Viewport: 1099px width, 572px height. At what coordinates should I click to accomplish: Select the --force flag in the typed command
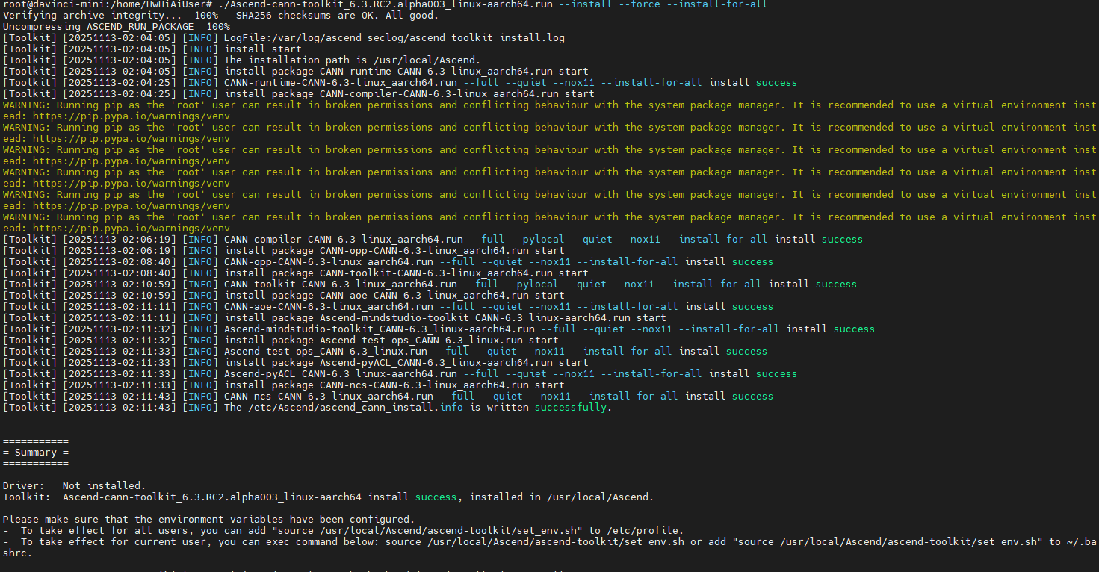[631, 4]
